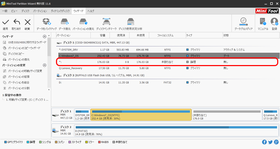
Task: Click SYSTEM_DRV block in disk map
Action: 82,115
